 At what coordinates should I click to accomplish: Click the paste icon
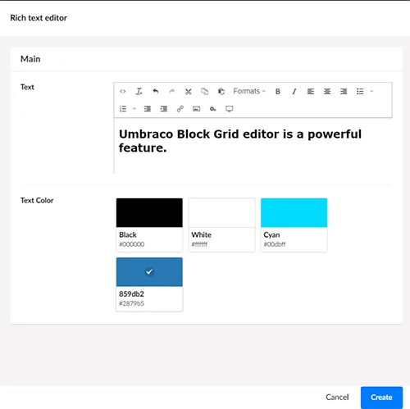point(221,91)
